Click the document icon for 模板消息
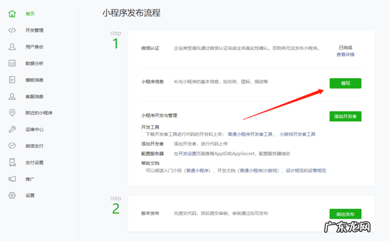The height and width of the screenshot is (241, 389). [x=12, y=80]
